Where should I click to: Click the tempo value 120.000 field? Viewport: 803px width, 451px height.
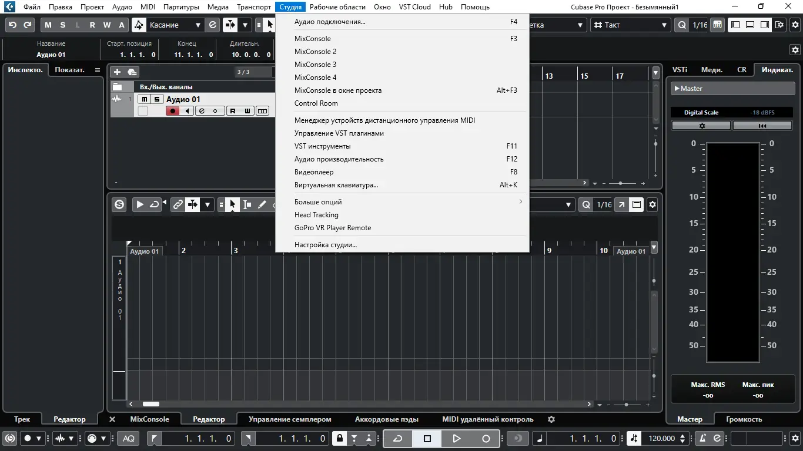662,438
